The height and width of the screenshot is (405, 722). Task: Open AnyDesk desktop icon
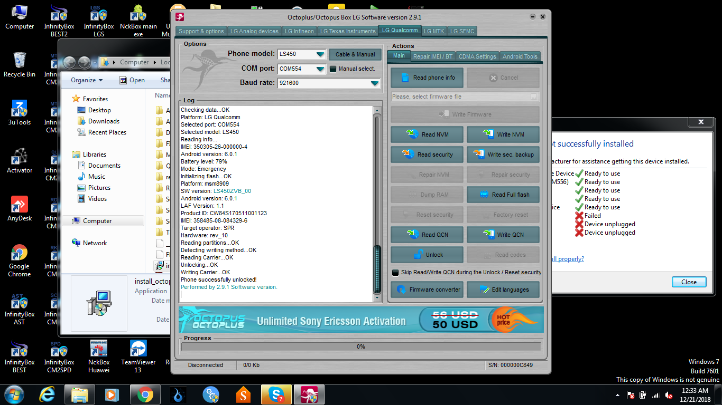point(20,209)
